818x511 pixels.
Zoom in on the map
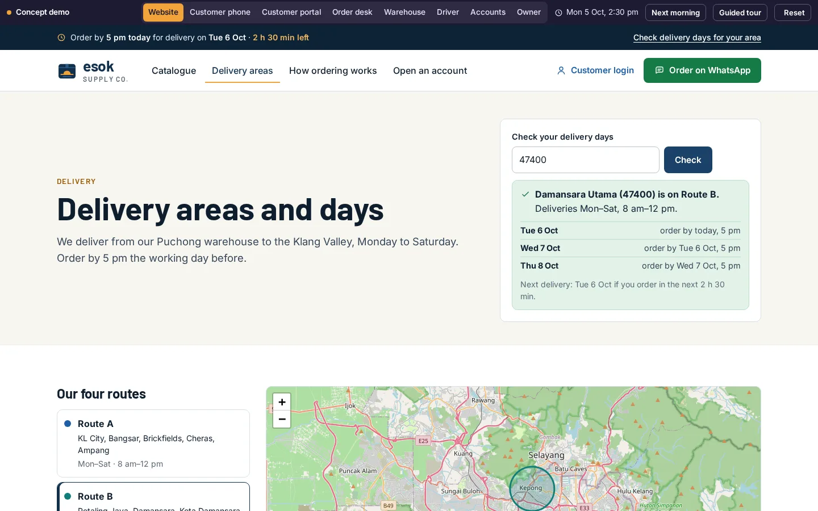pyautogui.click(x=282, y=402)
